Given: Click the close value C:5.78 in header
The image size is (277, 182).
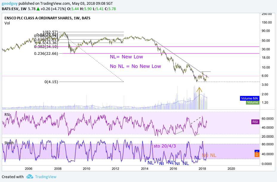Looking at the screenshot, I should point(110,9).
